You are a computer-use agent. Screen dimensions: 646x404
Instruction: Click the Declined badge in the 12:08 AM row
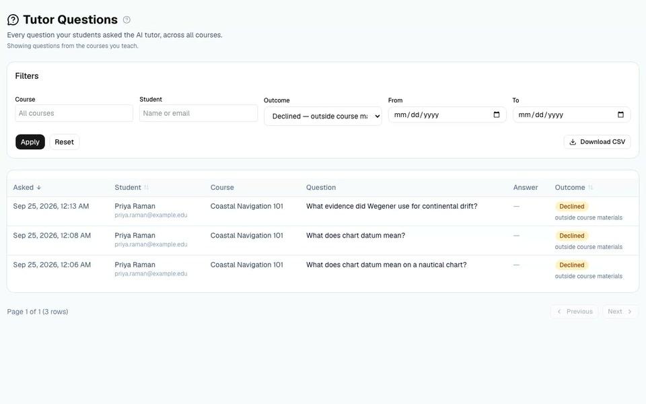pos(572,236)
